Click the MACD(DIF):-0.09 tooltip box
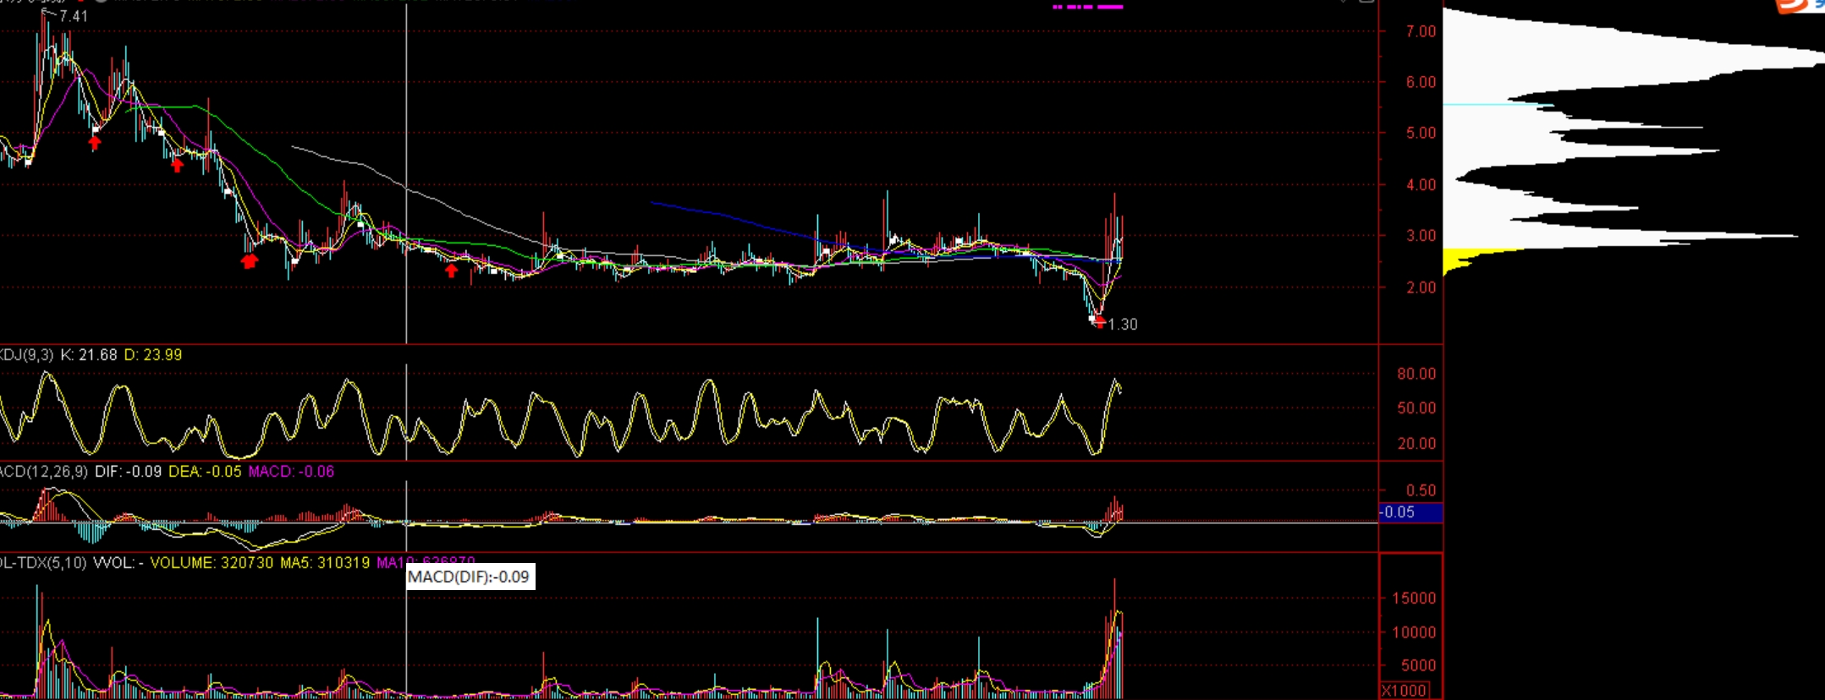The image size is (1825, 700). [x=470, y=577]
